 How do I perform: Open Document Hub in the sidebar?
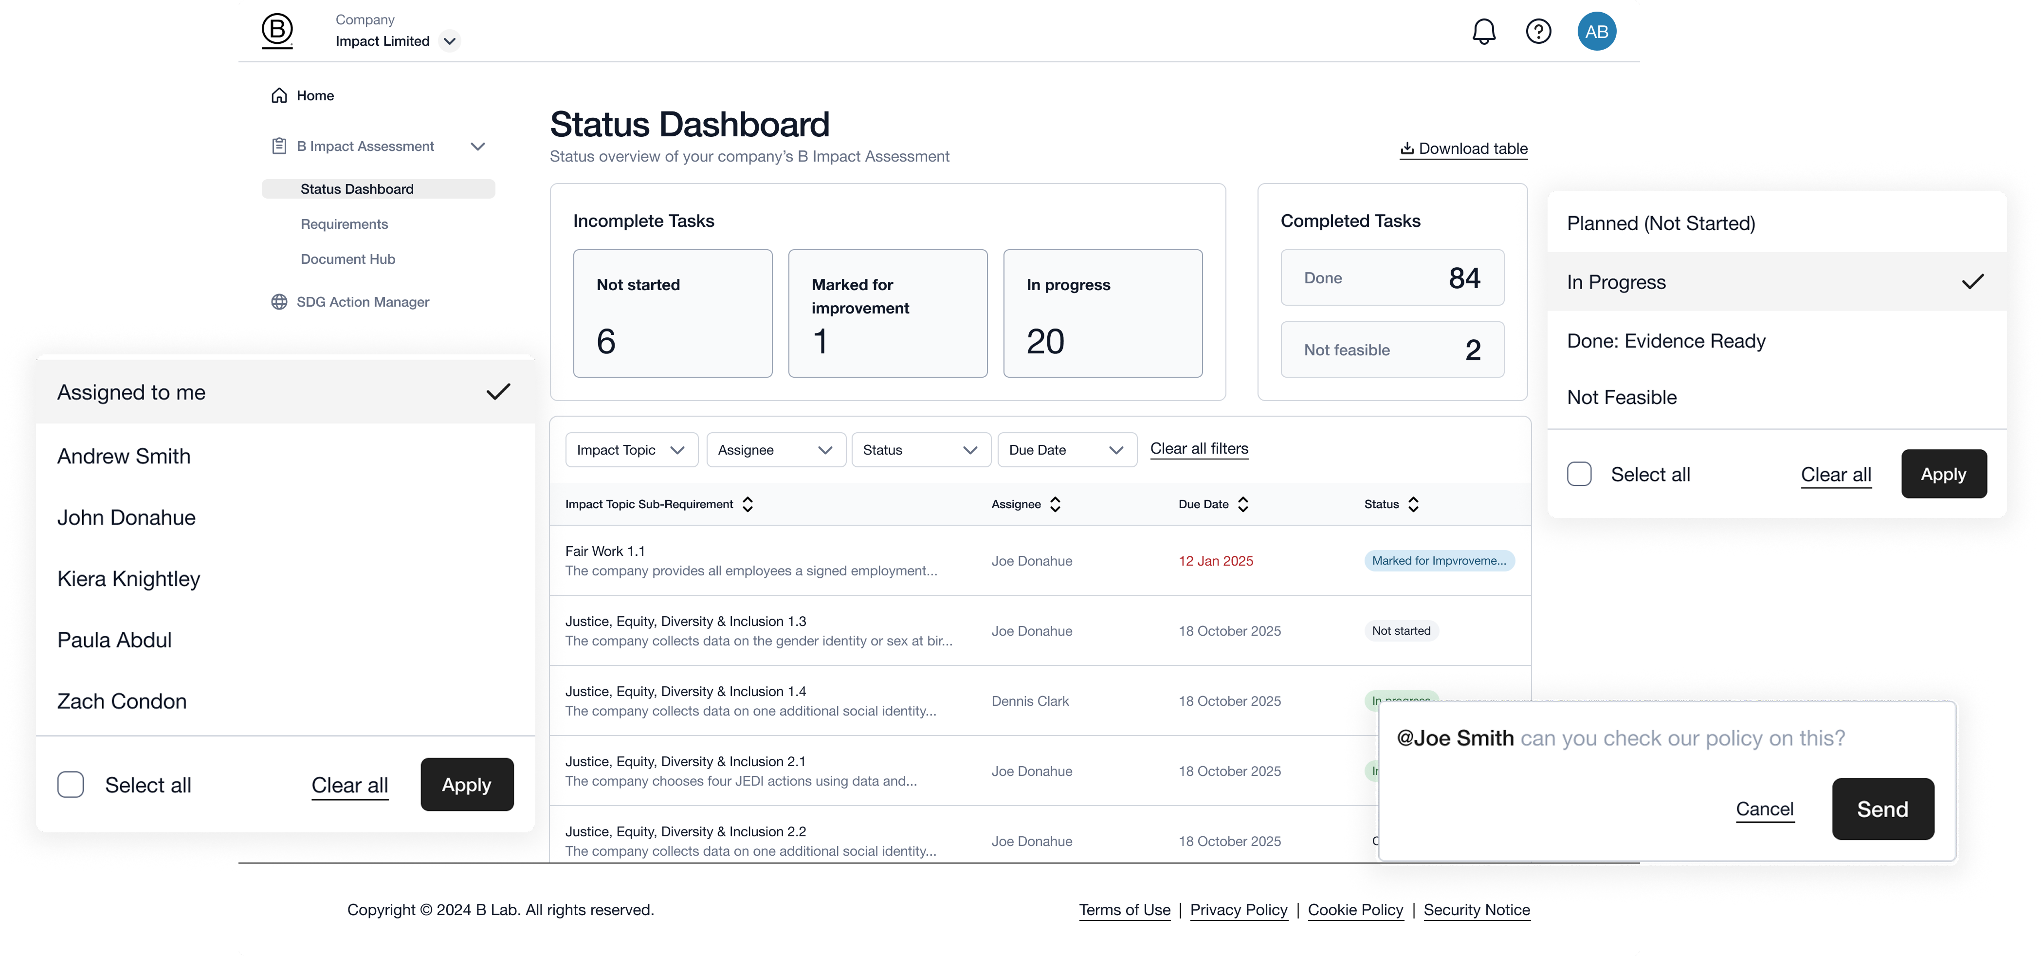tap(347, 258)
